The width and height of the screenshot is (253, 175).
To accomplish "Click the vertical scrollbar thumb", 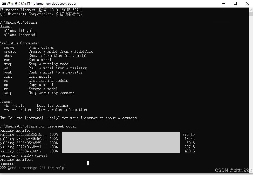I will pyautogui.click(x=251, y=14).
